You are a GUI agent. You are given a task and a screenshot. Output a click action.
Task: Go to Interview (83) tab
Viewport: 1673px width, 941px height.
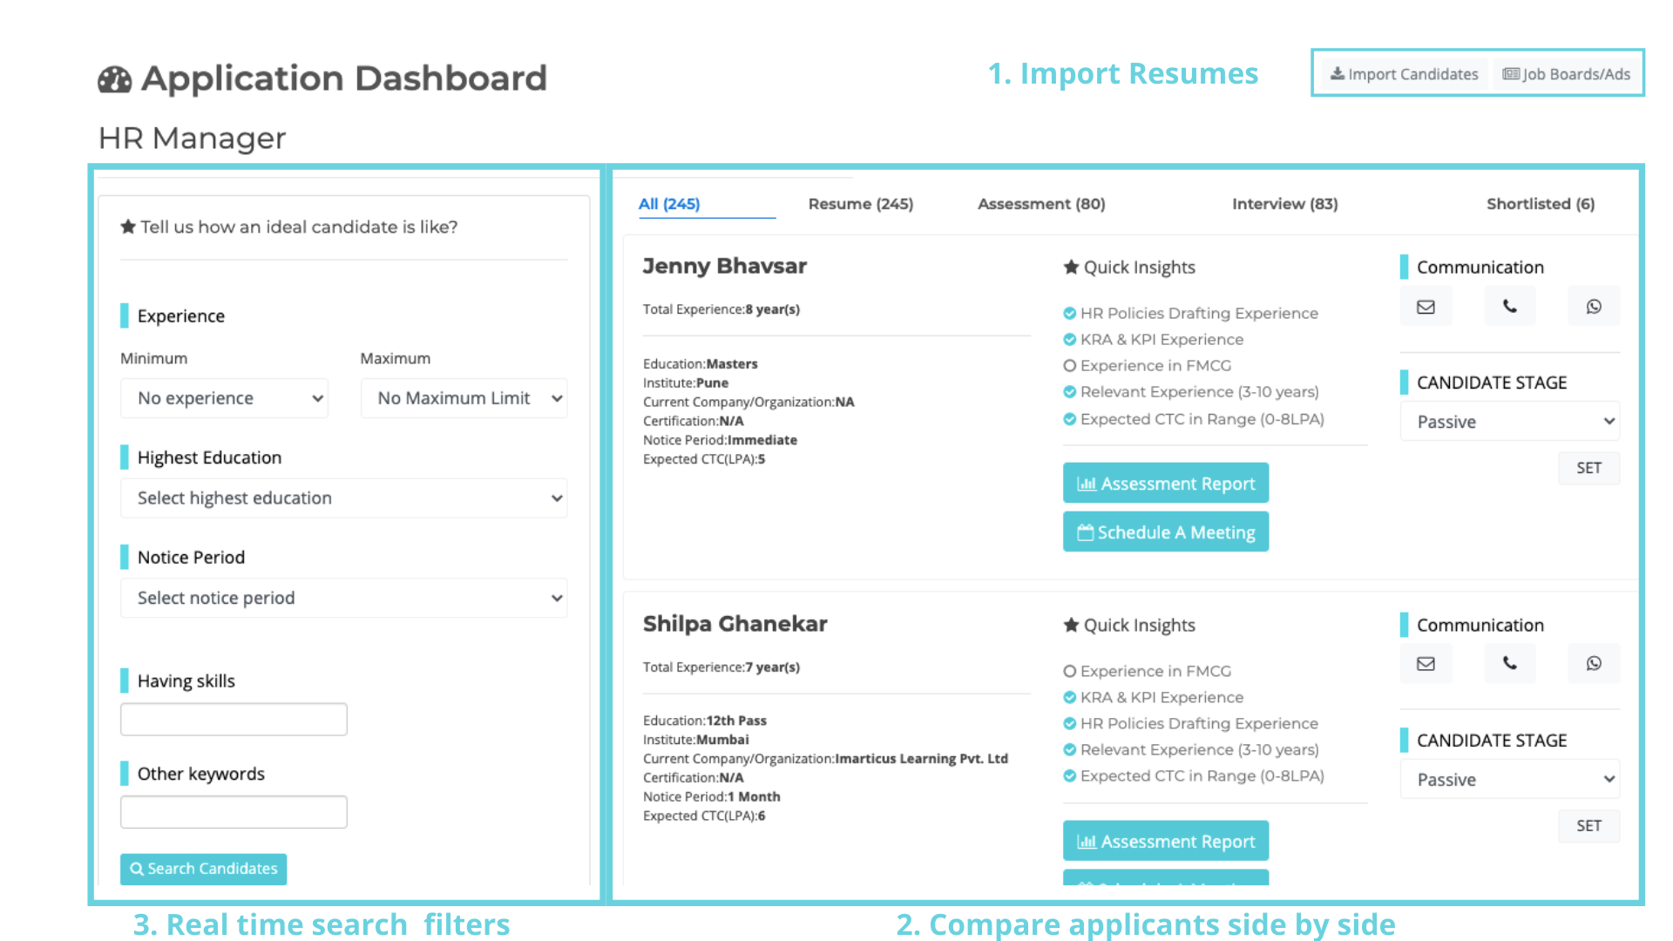coord(1284,204)
